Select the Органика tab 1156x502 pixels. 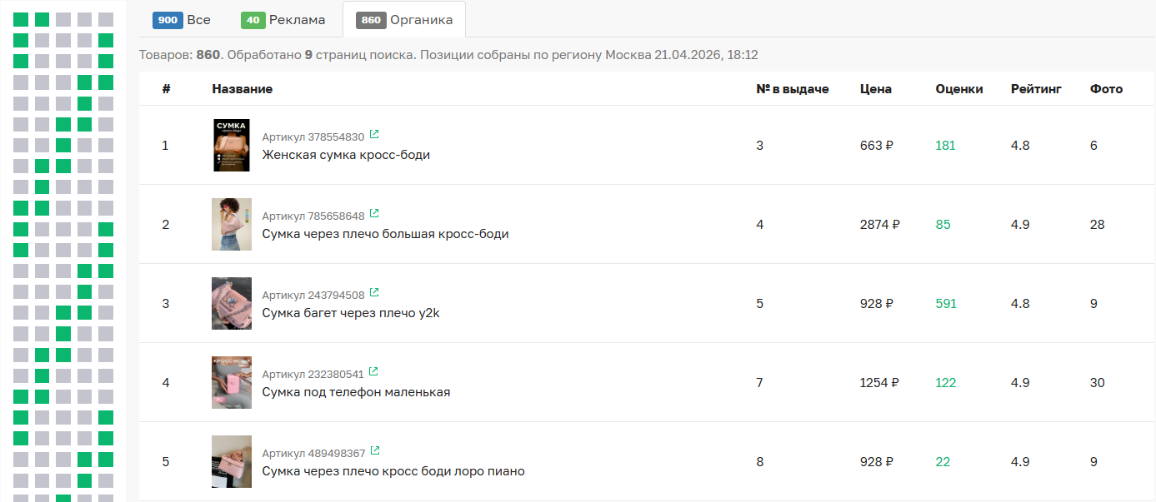pos(404,20)
